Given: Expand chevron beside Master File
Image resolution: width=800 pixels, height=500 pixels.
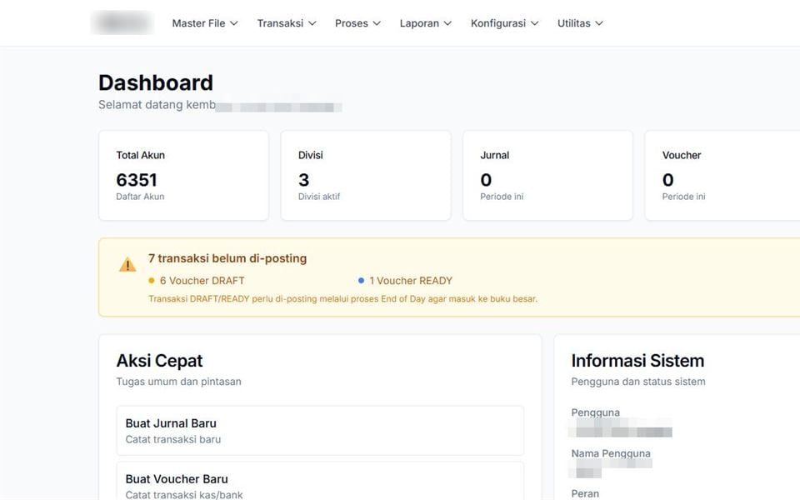Looking at the screenshot, I should [233, 23].
